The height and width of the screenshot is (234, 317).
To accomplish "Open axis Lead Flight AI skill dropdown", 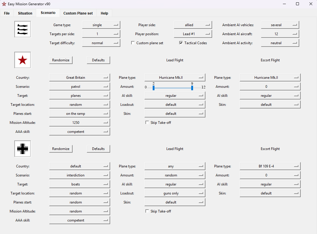I will coord(175,184).
